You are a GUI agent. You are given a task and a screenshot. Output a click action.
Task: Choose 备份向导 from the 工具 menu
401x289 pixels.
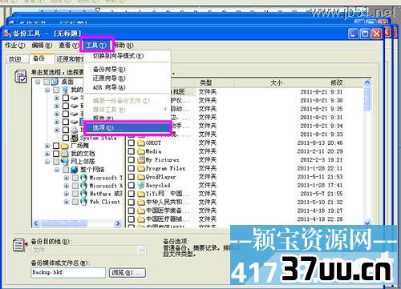[x=128, y=70]
